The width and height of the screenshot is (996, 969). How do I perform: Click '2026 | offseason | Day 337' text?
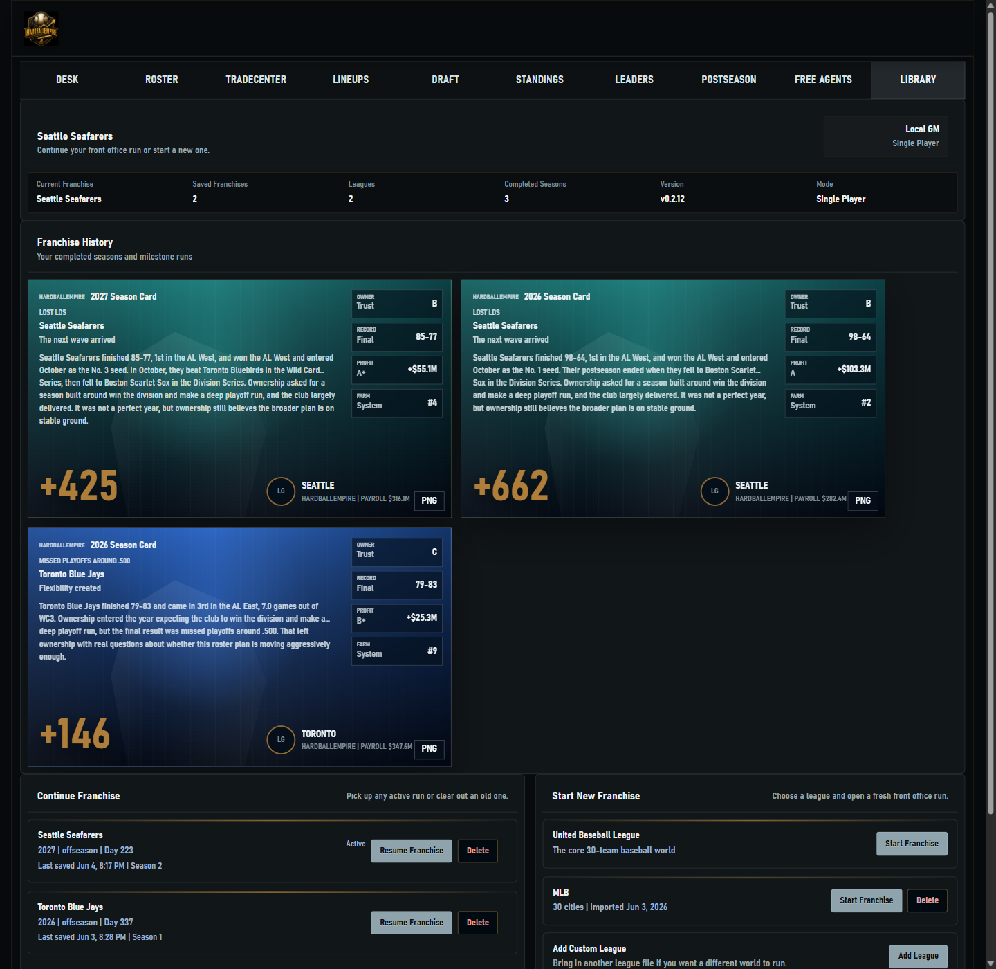pos(86,923)
